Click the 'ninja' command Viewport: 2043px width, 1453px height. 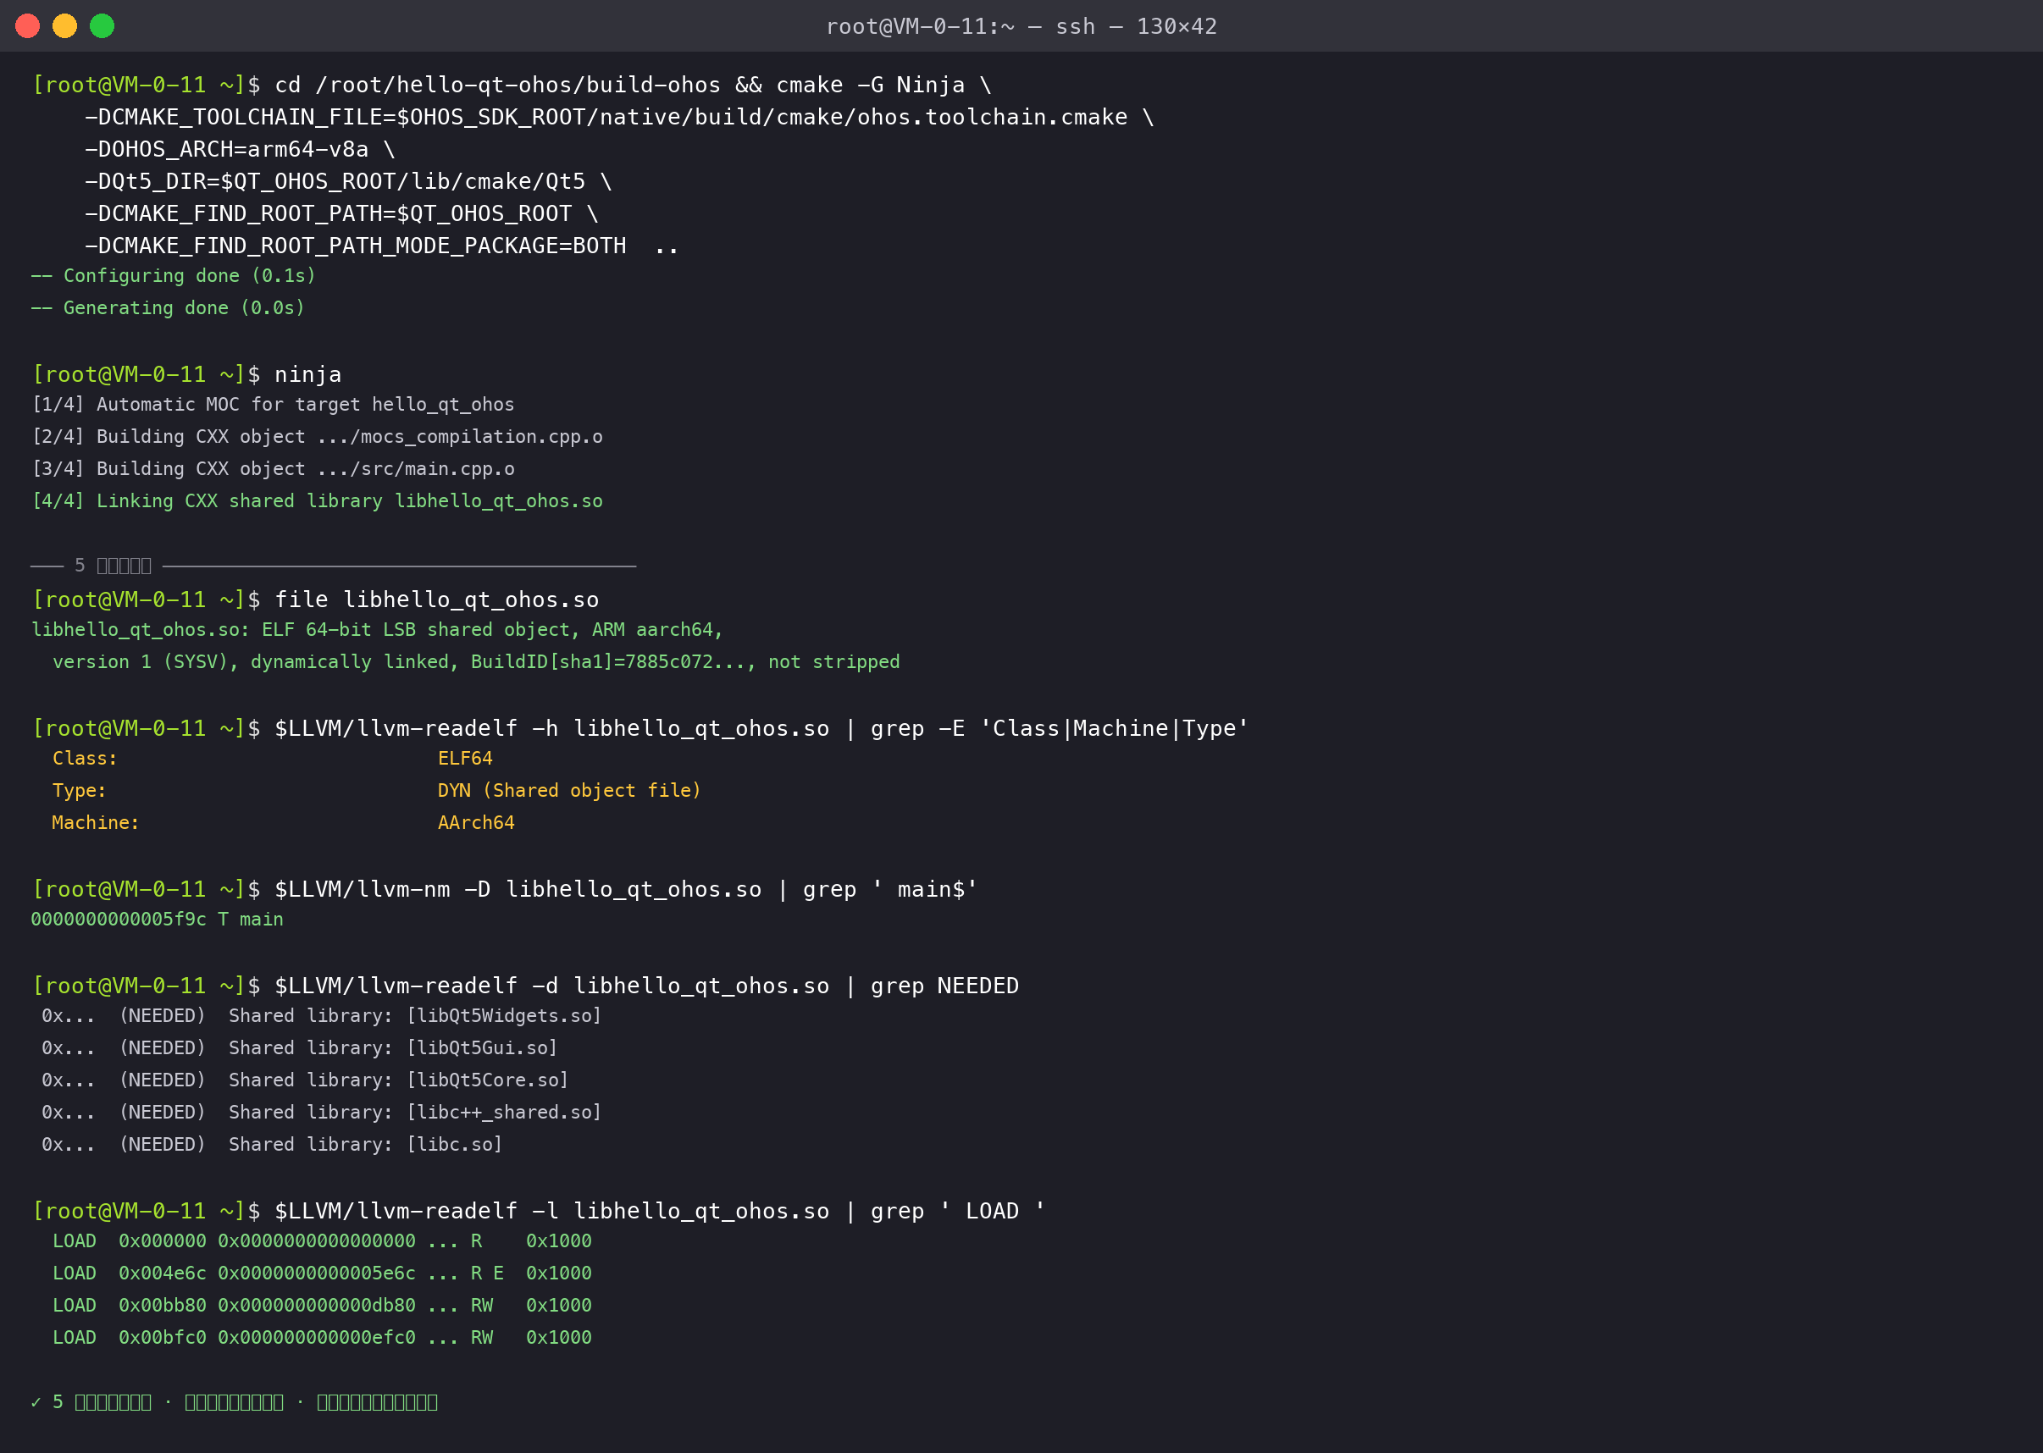[x=307, y=375]
